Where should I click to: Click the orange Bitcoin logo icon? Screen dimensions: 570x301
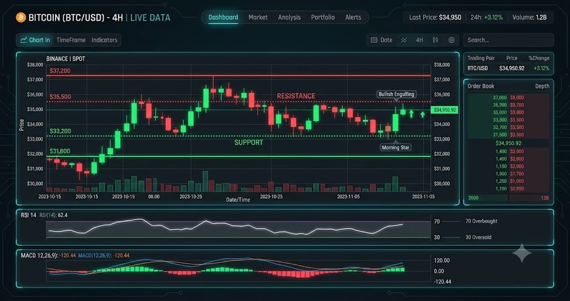[21, 17]
